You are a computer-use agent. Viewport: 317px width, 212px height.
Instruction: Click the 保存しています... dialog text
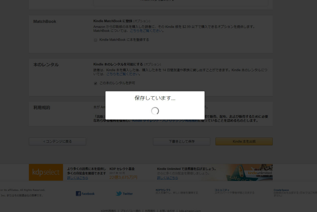click(x=155, y=98)
